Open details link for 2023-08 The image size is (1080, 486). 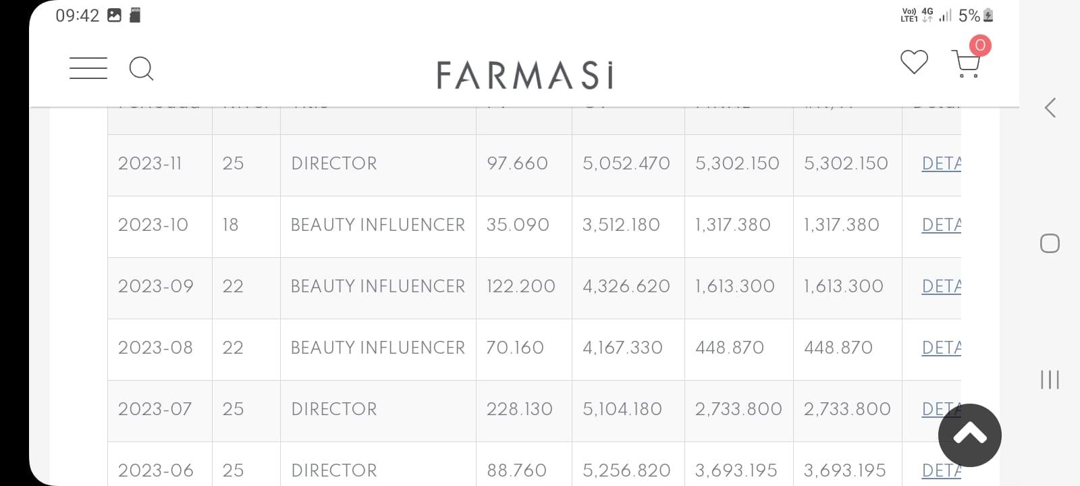click(941, 348)
